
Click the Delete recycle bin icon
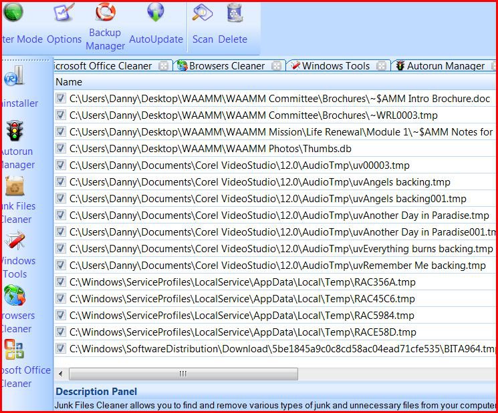(235, 13)
